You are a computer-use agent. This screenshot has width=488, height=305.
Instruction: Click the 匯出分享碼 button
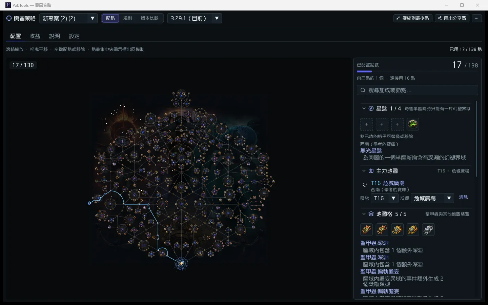click(x=452, y=18)
